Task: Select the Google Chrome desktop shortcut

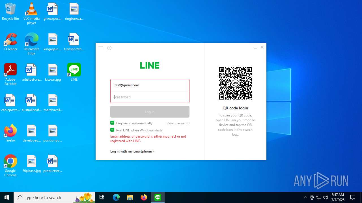Action: coord(10,166)
